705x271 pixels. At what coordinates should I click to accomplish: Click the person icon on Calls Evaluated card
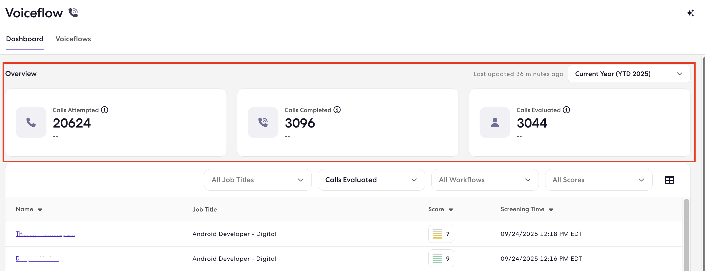(495, 122)
